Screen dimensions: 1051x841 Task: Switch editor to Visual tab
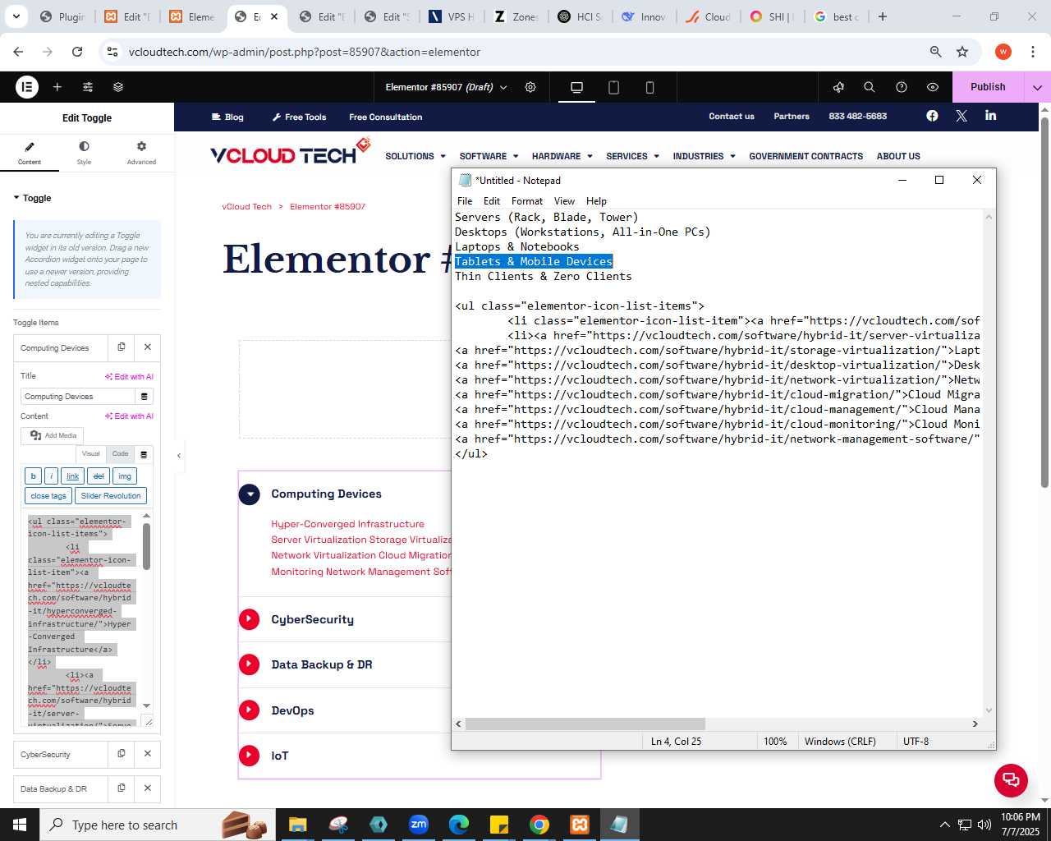point(91,454)
